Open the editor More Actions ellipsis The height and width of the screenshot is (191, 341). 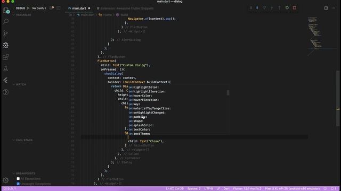[334, 8]
